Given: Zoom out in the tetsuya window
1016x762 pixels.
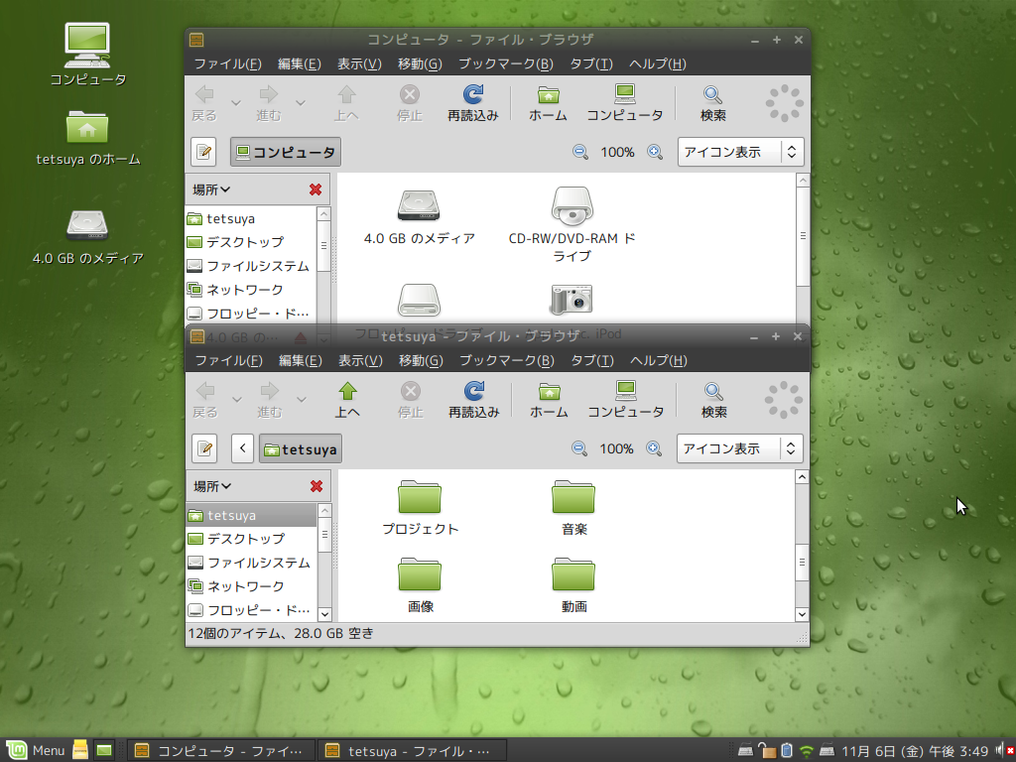Looking at the screenshot, I should tap(579, 448).
